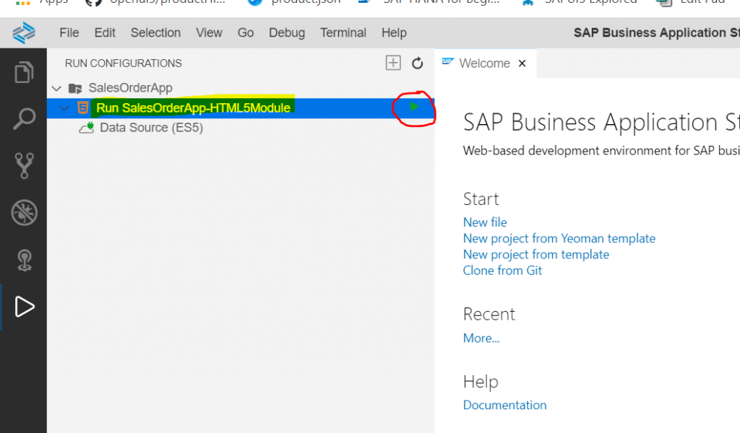Select the SalesOrderApp tree item
The image size is (740, 433).
coord(241,88)
